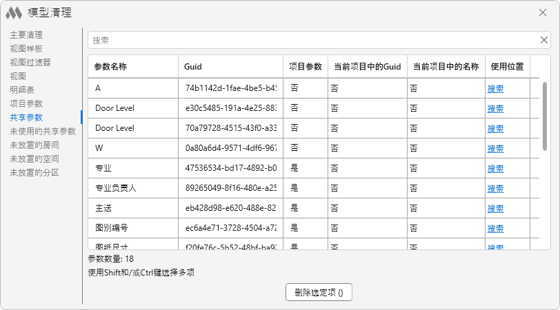Clear the search box with X icon
The width and height of the screenshot is (560, 310).
coord(543,40)
